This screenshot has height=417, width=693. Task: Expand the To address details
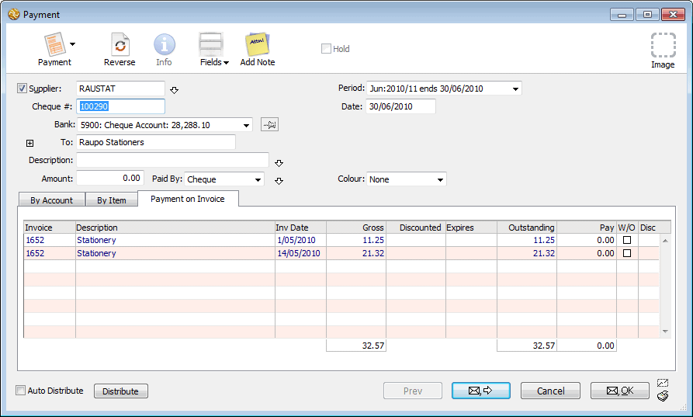(x=30, y=143)
